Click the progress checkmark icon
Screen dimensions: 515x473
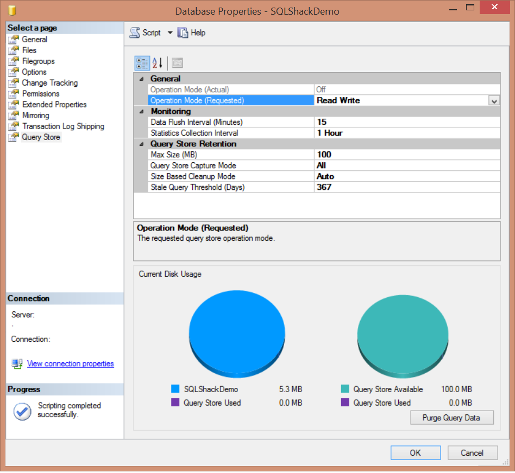pos(22,411)
